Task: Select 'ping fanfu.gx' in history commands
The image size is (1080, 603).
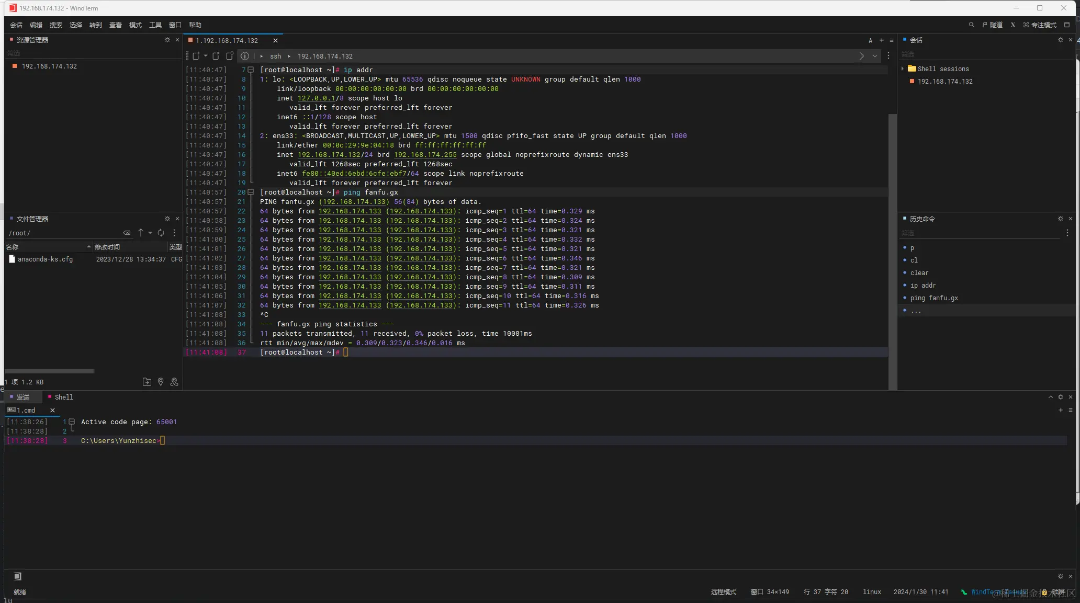Action: coord(934,298)
